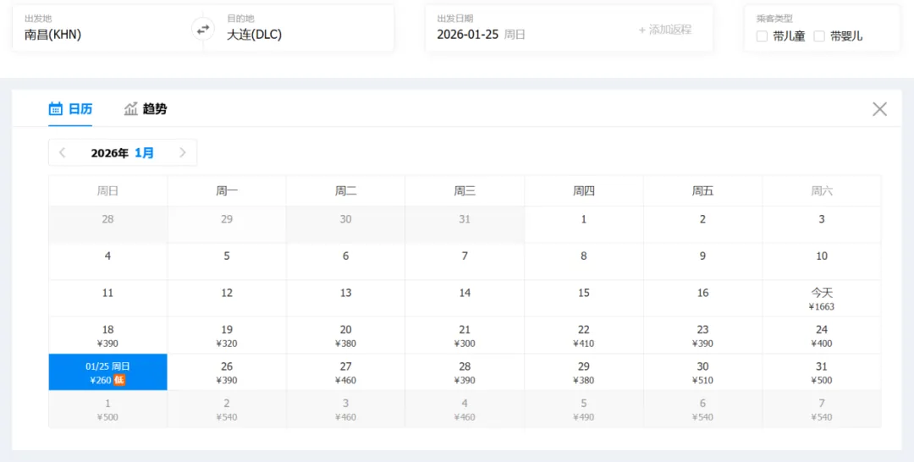Viewport: 914px width, 462px height.
Task: Click date 16 in the calendar
Action: click(x=703, y=299)
